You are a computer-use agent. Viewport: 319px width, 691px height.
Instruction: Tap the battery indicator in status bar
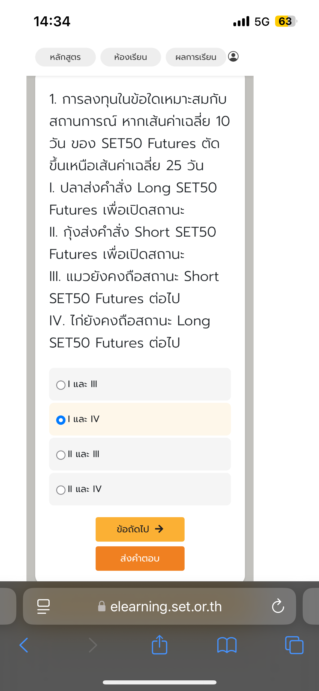coord(285,21)
